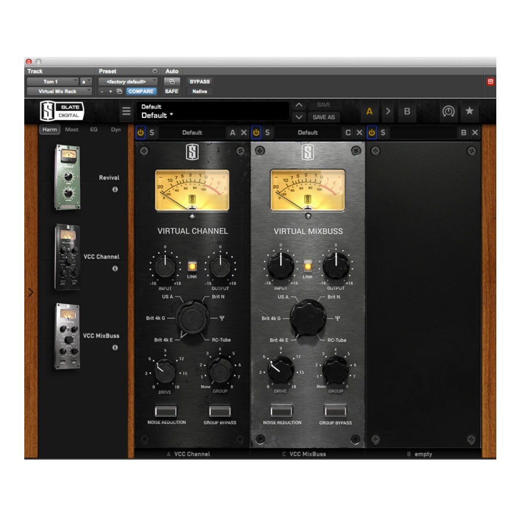Image resolution: width=520 pixels, height=520 pixels.
Task: Switch to the Harm module tab
Action: [x=50, y=129]
